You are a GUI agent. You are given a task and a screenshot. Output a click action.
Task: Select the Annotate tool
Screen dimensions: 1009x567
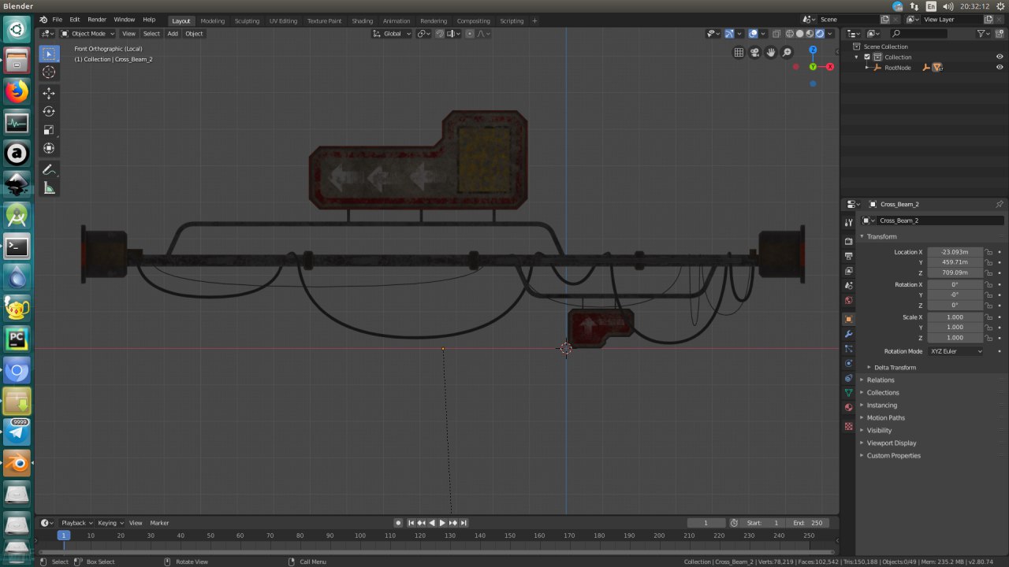click(49, 169)
